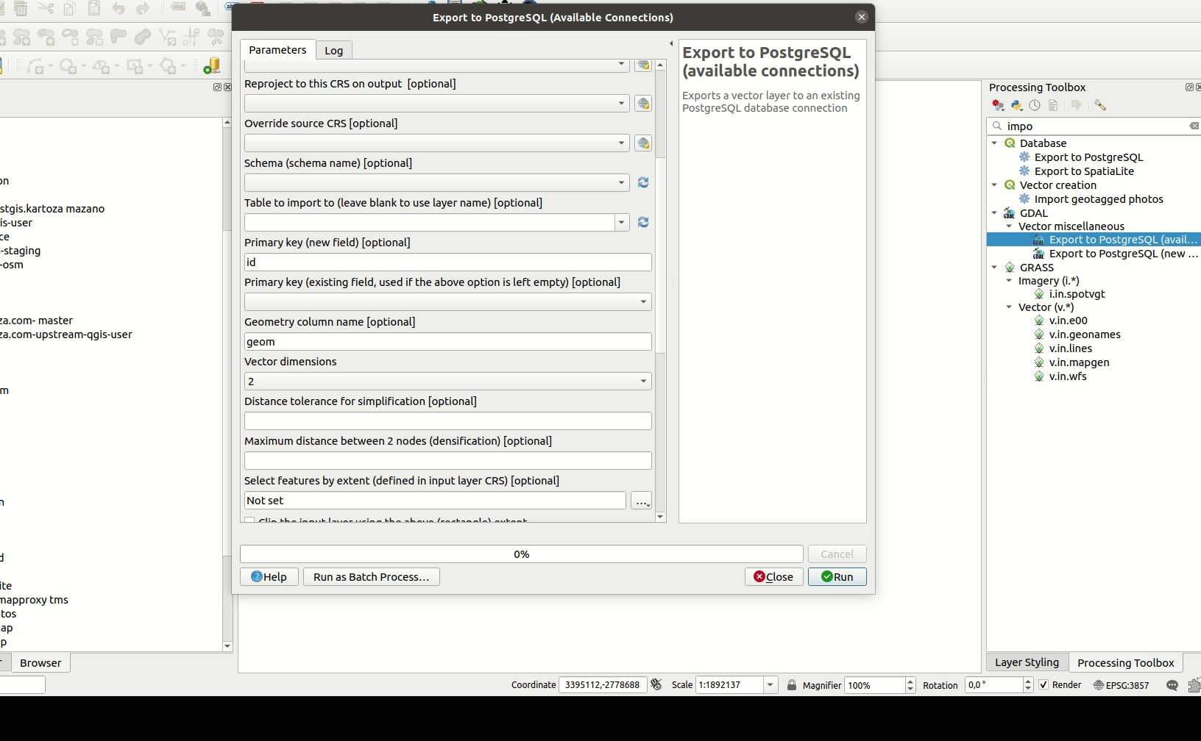This screenshot has height=741, width=1201.
Task: Toggle the scale lock padlock
Action: [x=792, y=685]
